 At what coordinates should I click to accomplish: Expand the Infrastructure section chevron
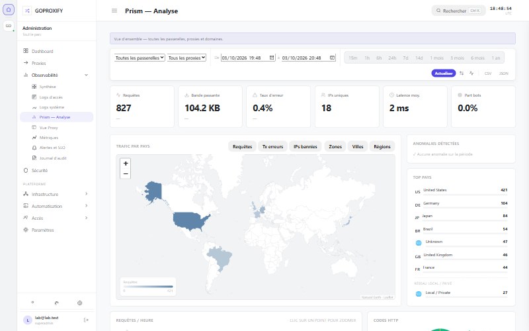(87, 194)
